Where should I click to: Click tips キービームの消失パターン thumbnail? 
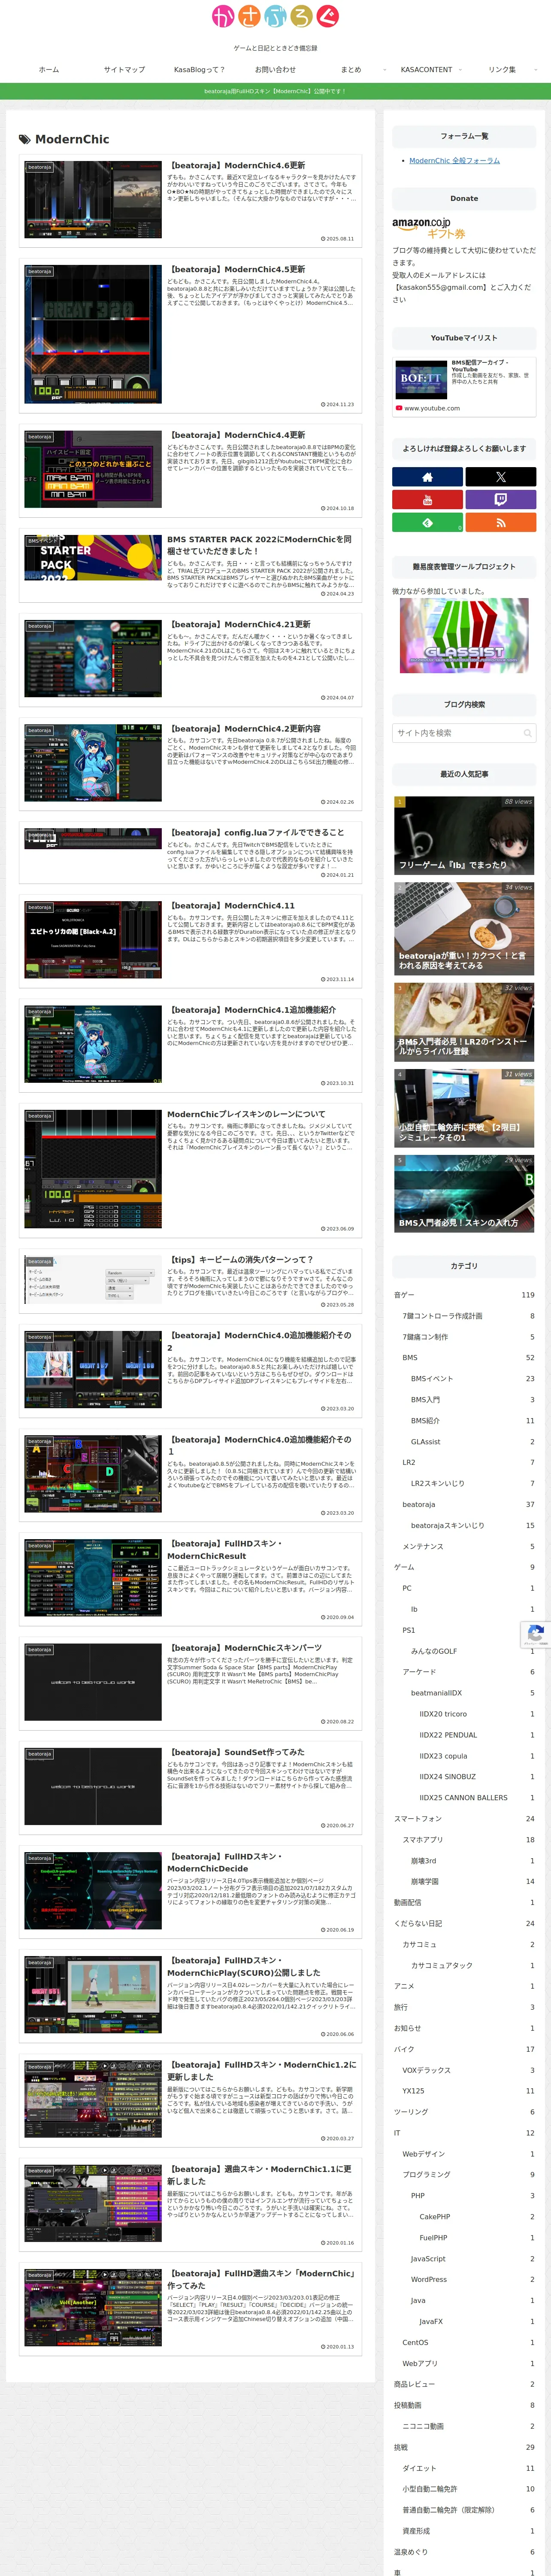93,1279
